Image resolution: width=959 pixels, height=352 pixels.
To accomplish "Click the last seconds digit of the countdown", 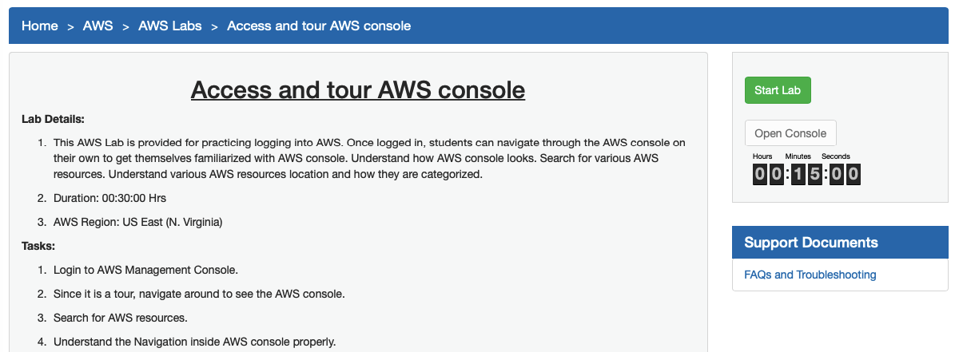I will tap(853, 174).
